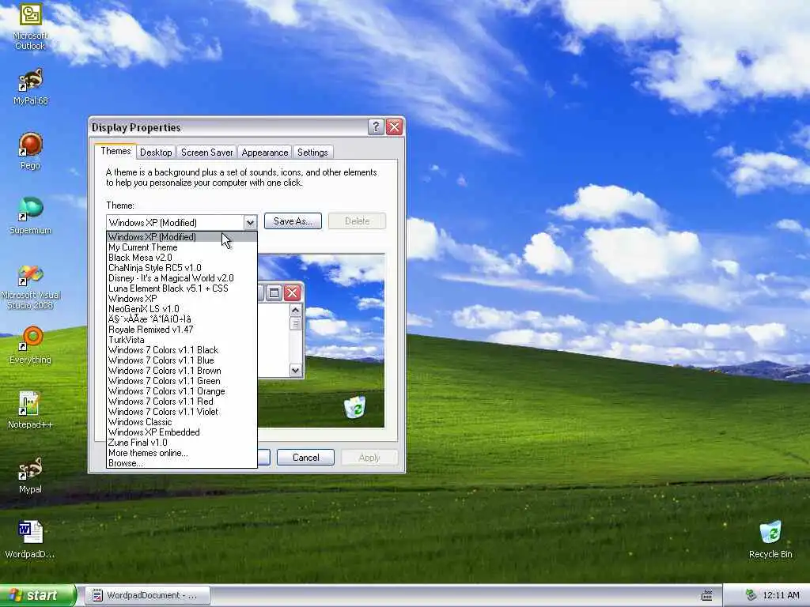Switch to the Themes tab

click(x=115, y=151)
